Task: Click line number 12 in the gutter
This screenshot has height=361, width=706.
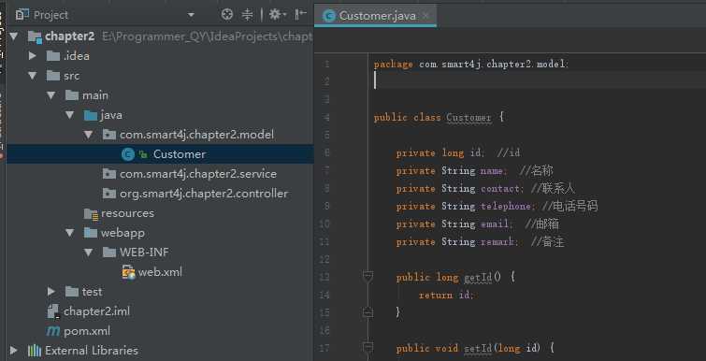Action: click(324, 259)
